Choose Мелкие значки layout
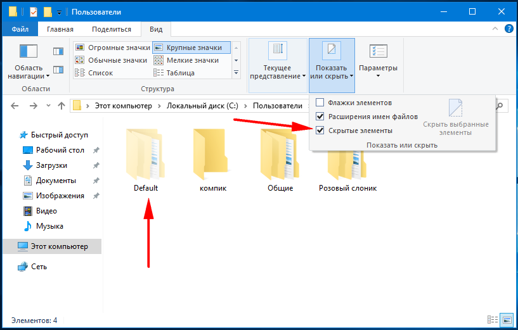Screen dimensions: 518x330 click(x=186, y=60)
